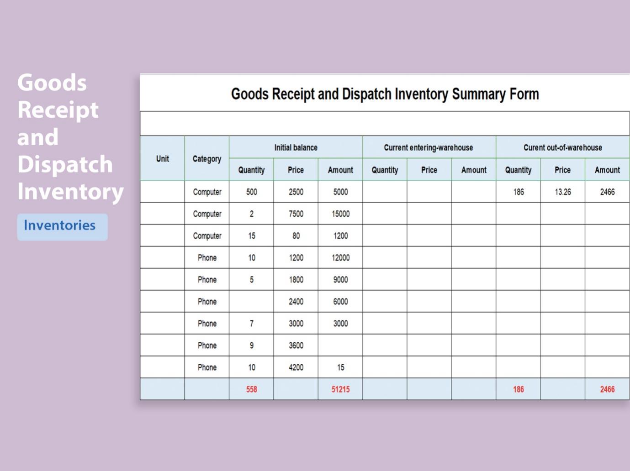Image resolution: width=630 pixels, height=471 pixels.
Task: Click the Price header under Initial balance
Action: (296, 169)
